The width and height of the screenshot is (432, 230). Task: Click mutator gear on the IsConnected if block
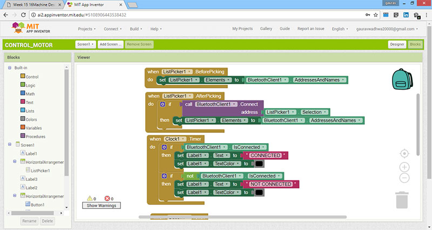[164, 147]
